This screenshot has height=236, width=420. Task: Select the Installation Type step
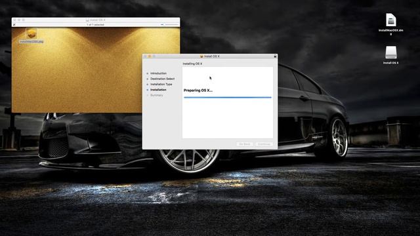[161, 85]
